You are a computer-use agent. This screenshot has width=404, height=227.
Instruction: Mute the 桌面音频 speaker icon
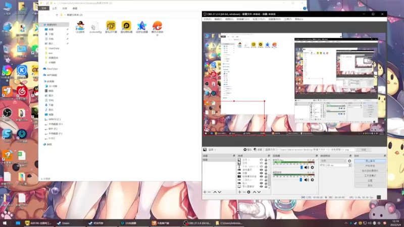pyautogui.click(x=307, y=180)
